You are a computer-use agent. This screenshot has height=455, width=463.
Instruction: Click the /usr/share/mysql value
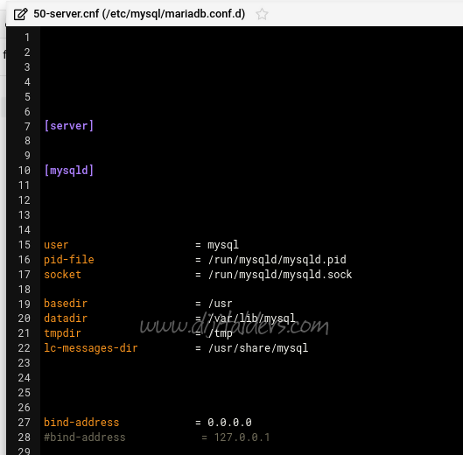coord(258,348)
